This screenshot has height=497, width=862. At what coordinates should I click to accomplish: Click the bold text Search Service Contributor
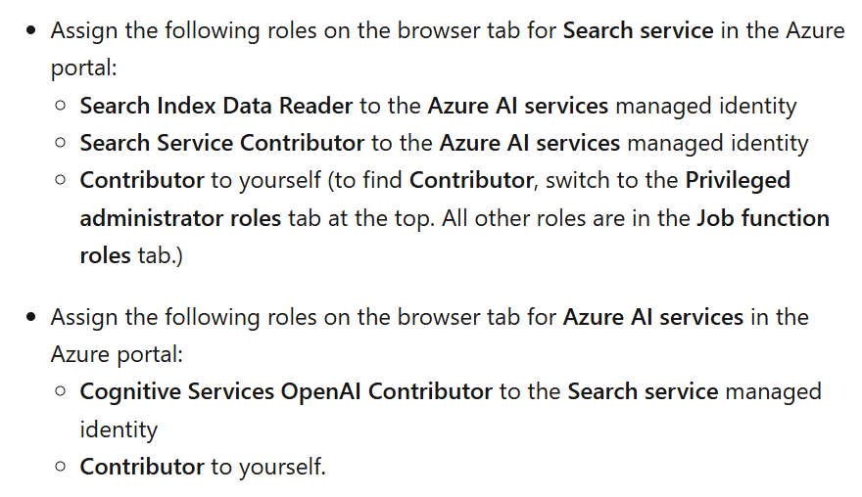click(222, 143)
